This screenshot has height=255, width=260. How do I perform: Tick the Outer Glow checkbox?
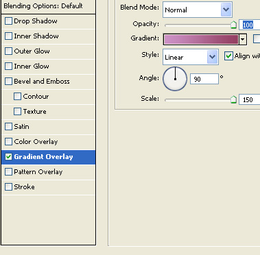[x=8, y=51]
